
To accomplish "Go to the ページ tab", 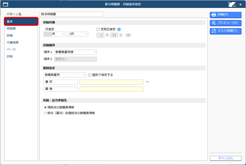I will click(11, 49).
